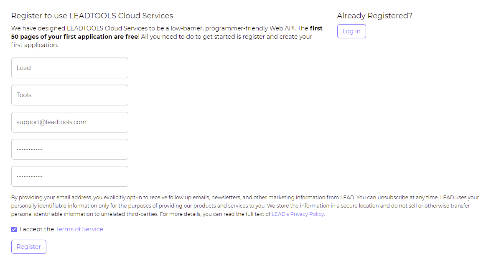Click the first password field

pyautogui.click(x=70, y=149)
